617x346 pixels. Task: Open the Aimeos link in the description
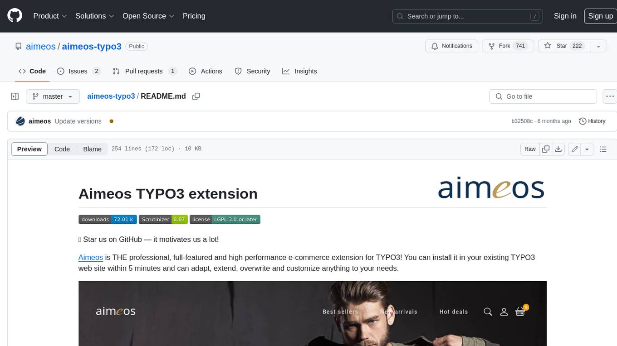pyautogui.click(x=91, y=257)
